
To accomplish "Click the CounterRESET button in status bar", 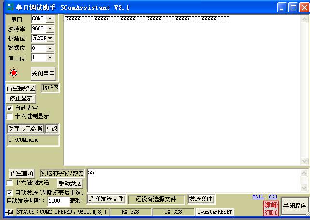I will click(x=215, y=212).
